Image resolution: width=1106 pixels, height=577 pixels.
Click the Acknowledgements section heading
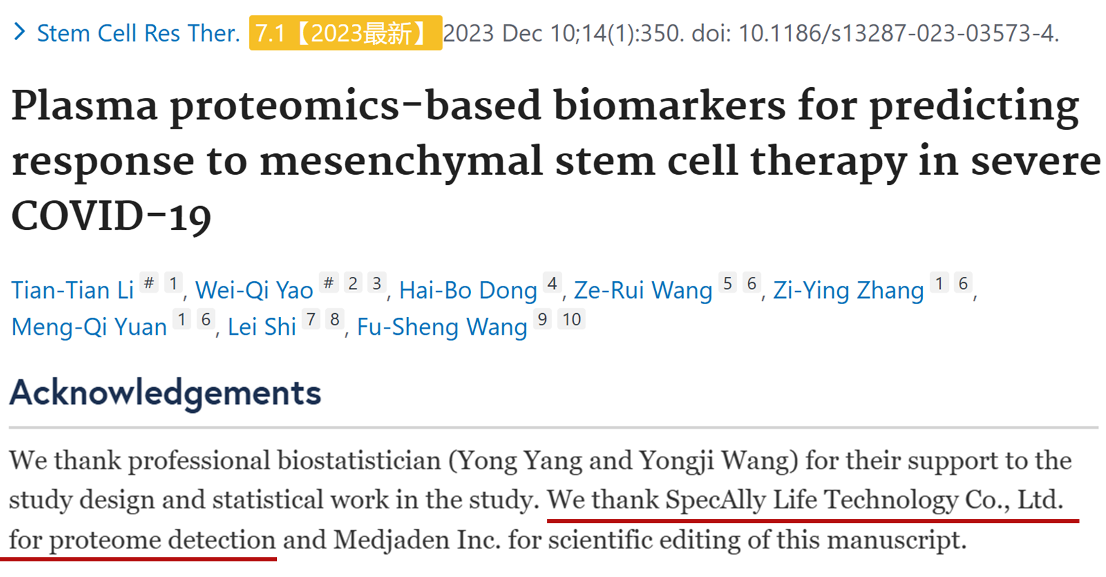point(165,393)
